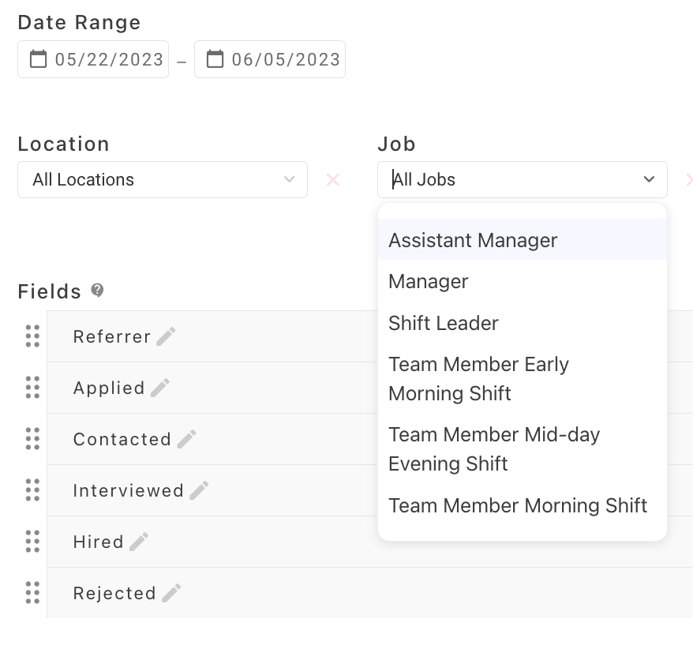Grab the drag handle for Referrer row
The height and width of the screenshot is (649, 693).
pyautogui.click(x=32, y=336)
